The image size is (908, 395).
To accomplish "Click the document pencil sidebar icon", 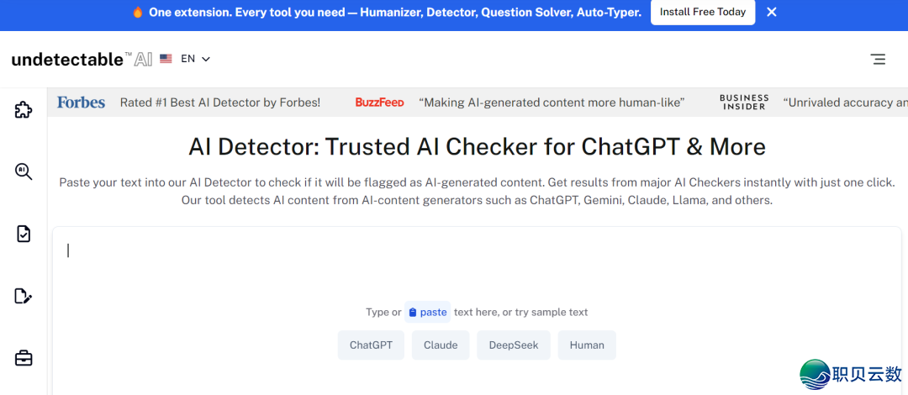I will 24,296.
